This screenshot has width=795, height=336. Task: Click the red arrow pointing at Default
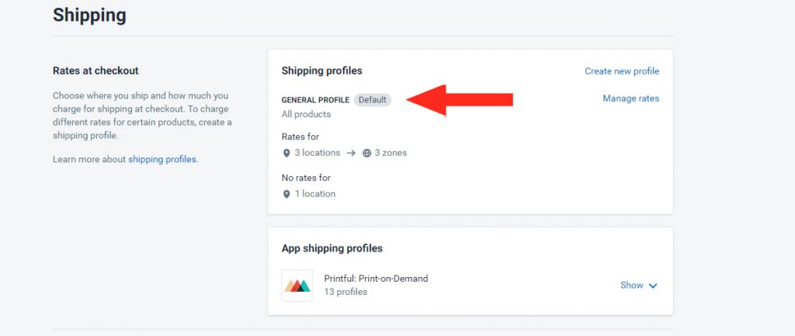tap(460, 100)
